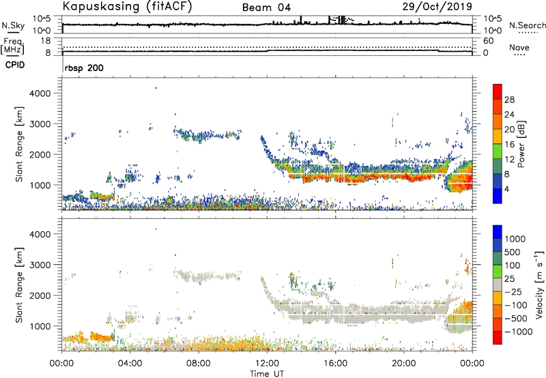Click the -25 label on velocity colorbar
Image resolution: width=546 pixels, height=378 pixels.
513,292
